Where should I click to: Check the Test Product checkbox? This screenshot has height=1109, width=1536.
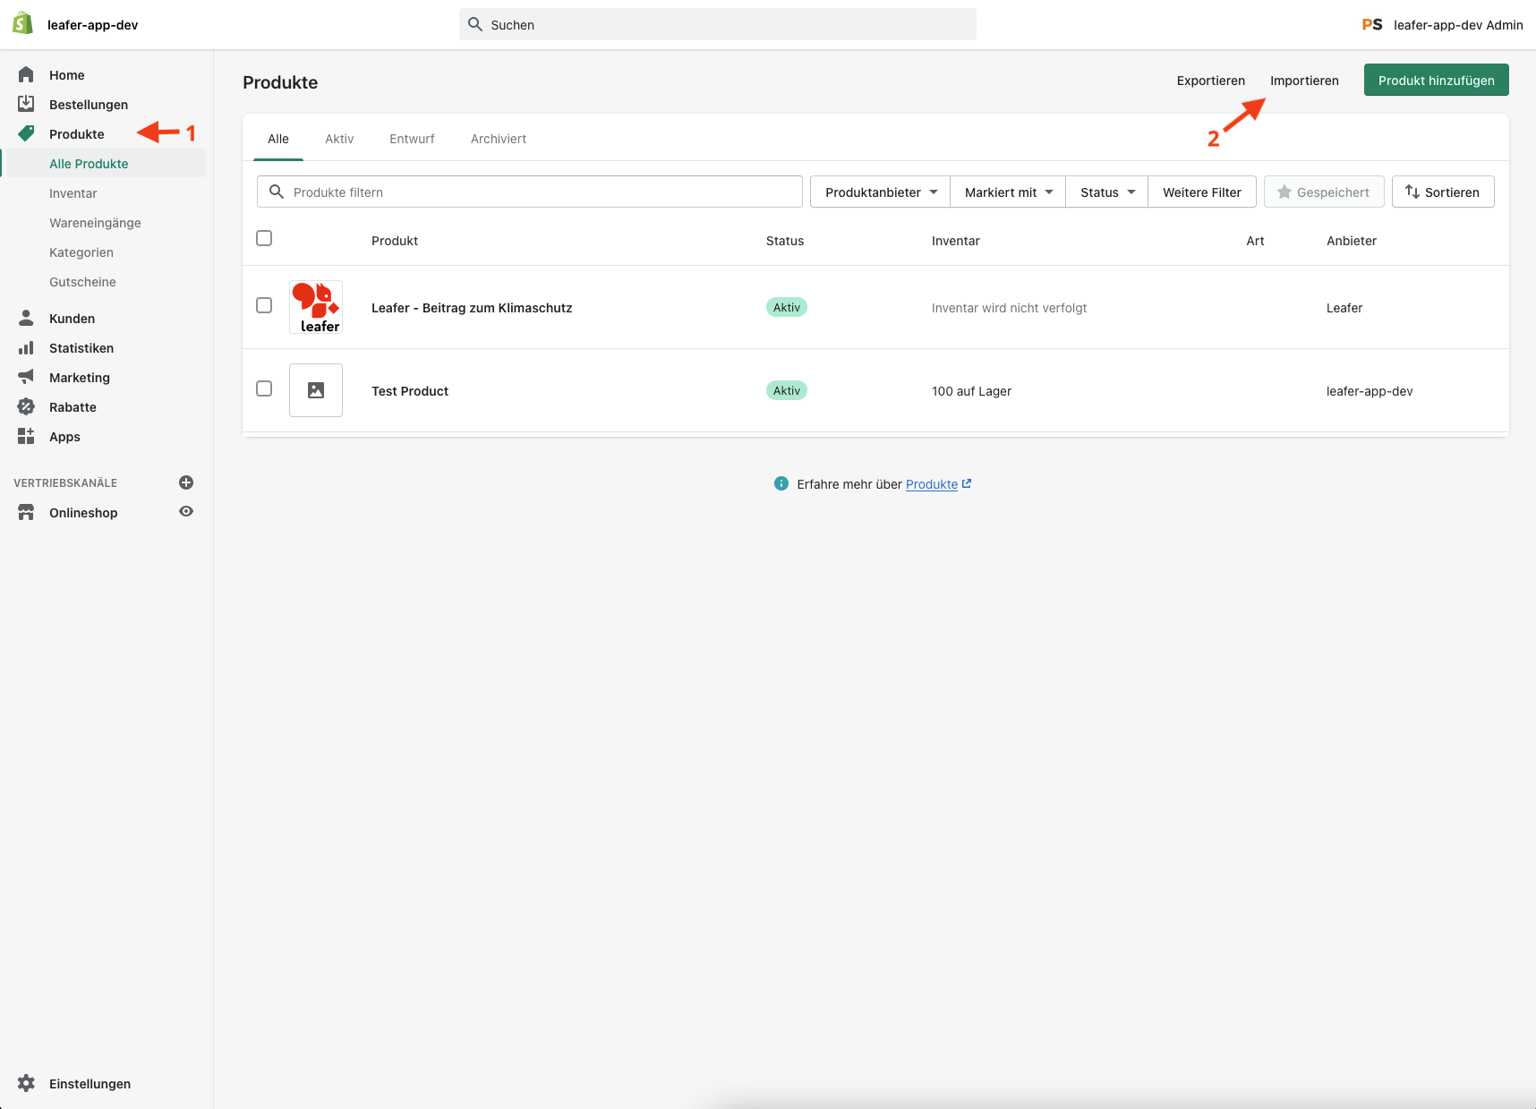point(264,388)
